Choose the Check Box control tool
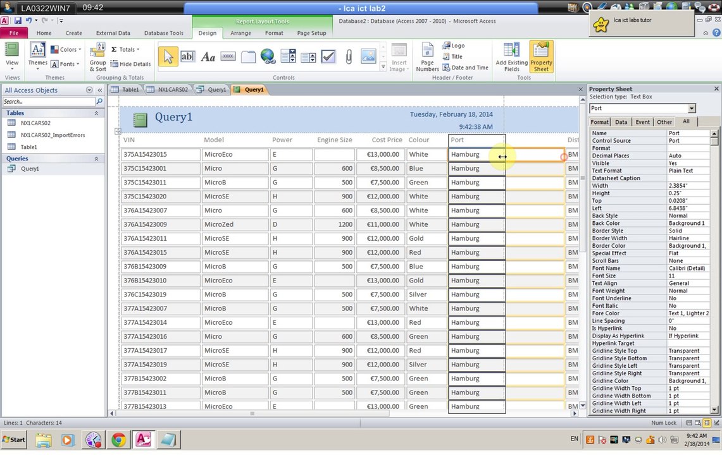722x455 pixels. coord(328,57)
